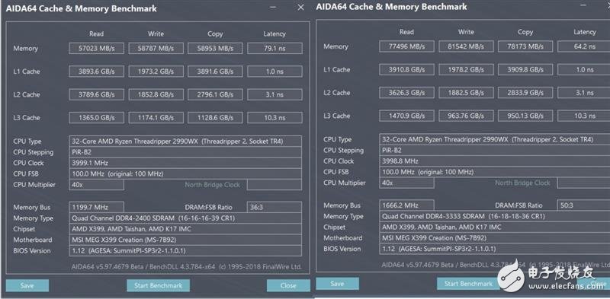Click L3 Cache Write 963.76 GB/s value
610x299 pixels.
coord(466,116)
